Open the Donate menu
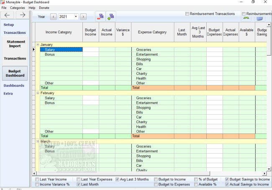The height and width of the screenshot is (190, 272). (x=44, y=8)
